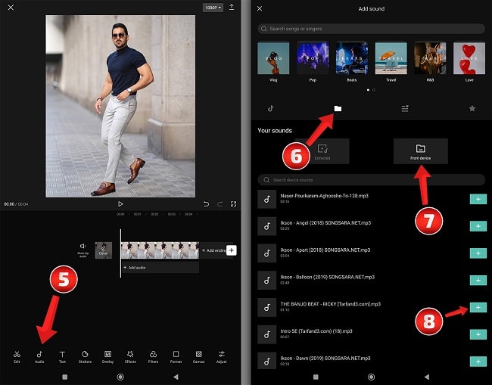
Task: Open the R&B music category
Action: point(430,62)
